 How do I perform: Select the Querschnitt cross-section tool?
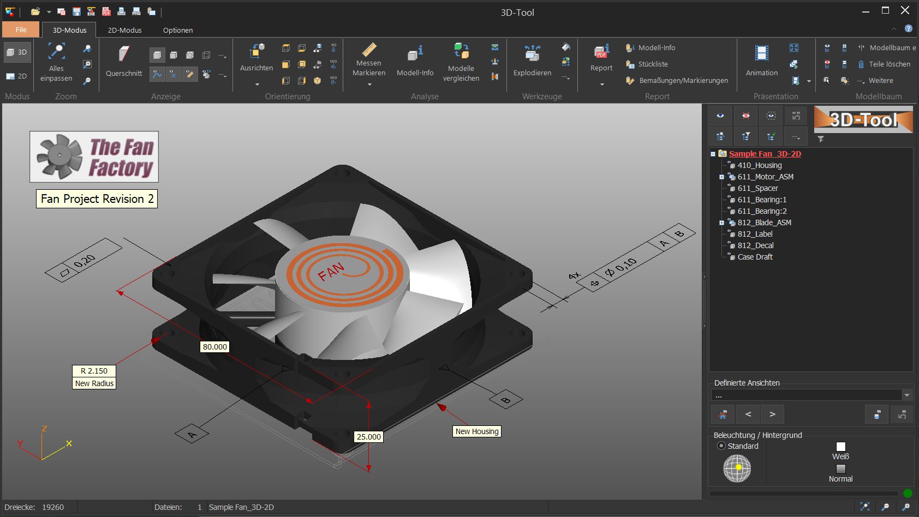tap(123, 60)
